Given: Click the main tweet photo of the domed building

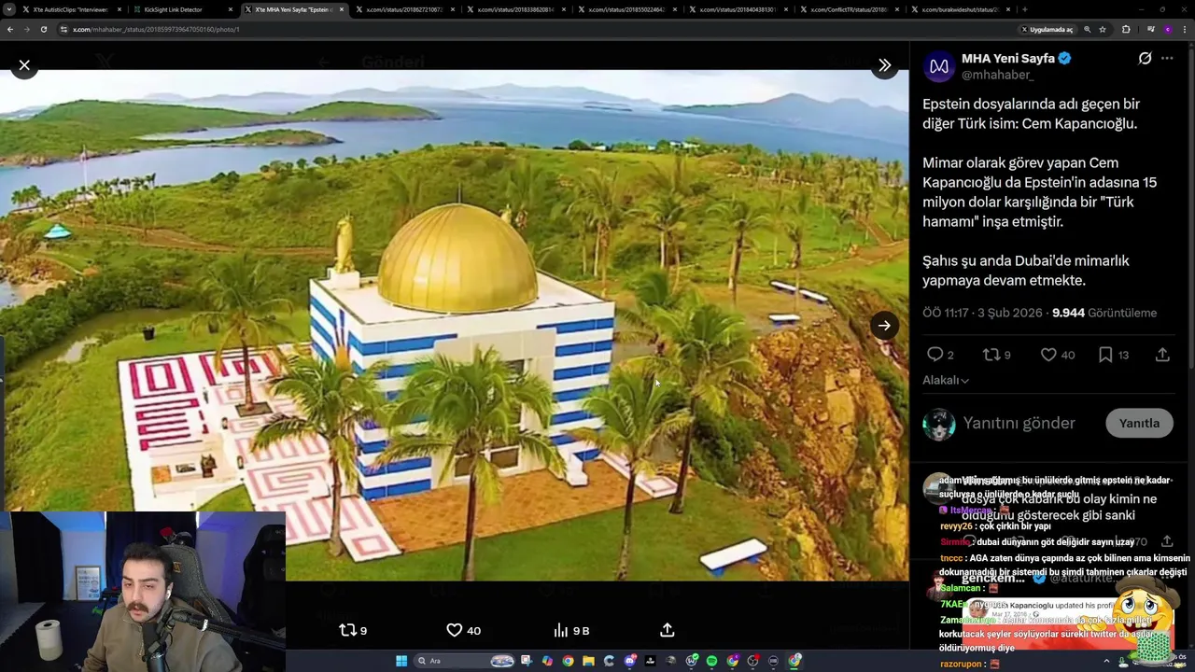Looking at the screenshot, I should [x=454, y=325].
